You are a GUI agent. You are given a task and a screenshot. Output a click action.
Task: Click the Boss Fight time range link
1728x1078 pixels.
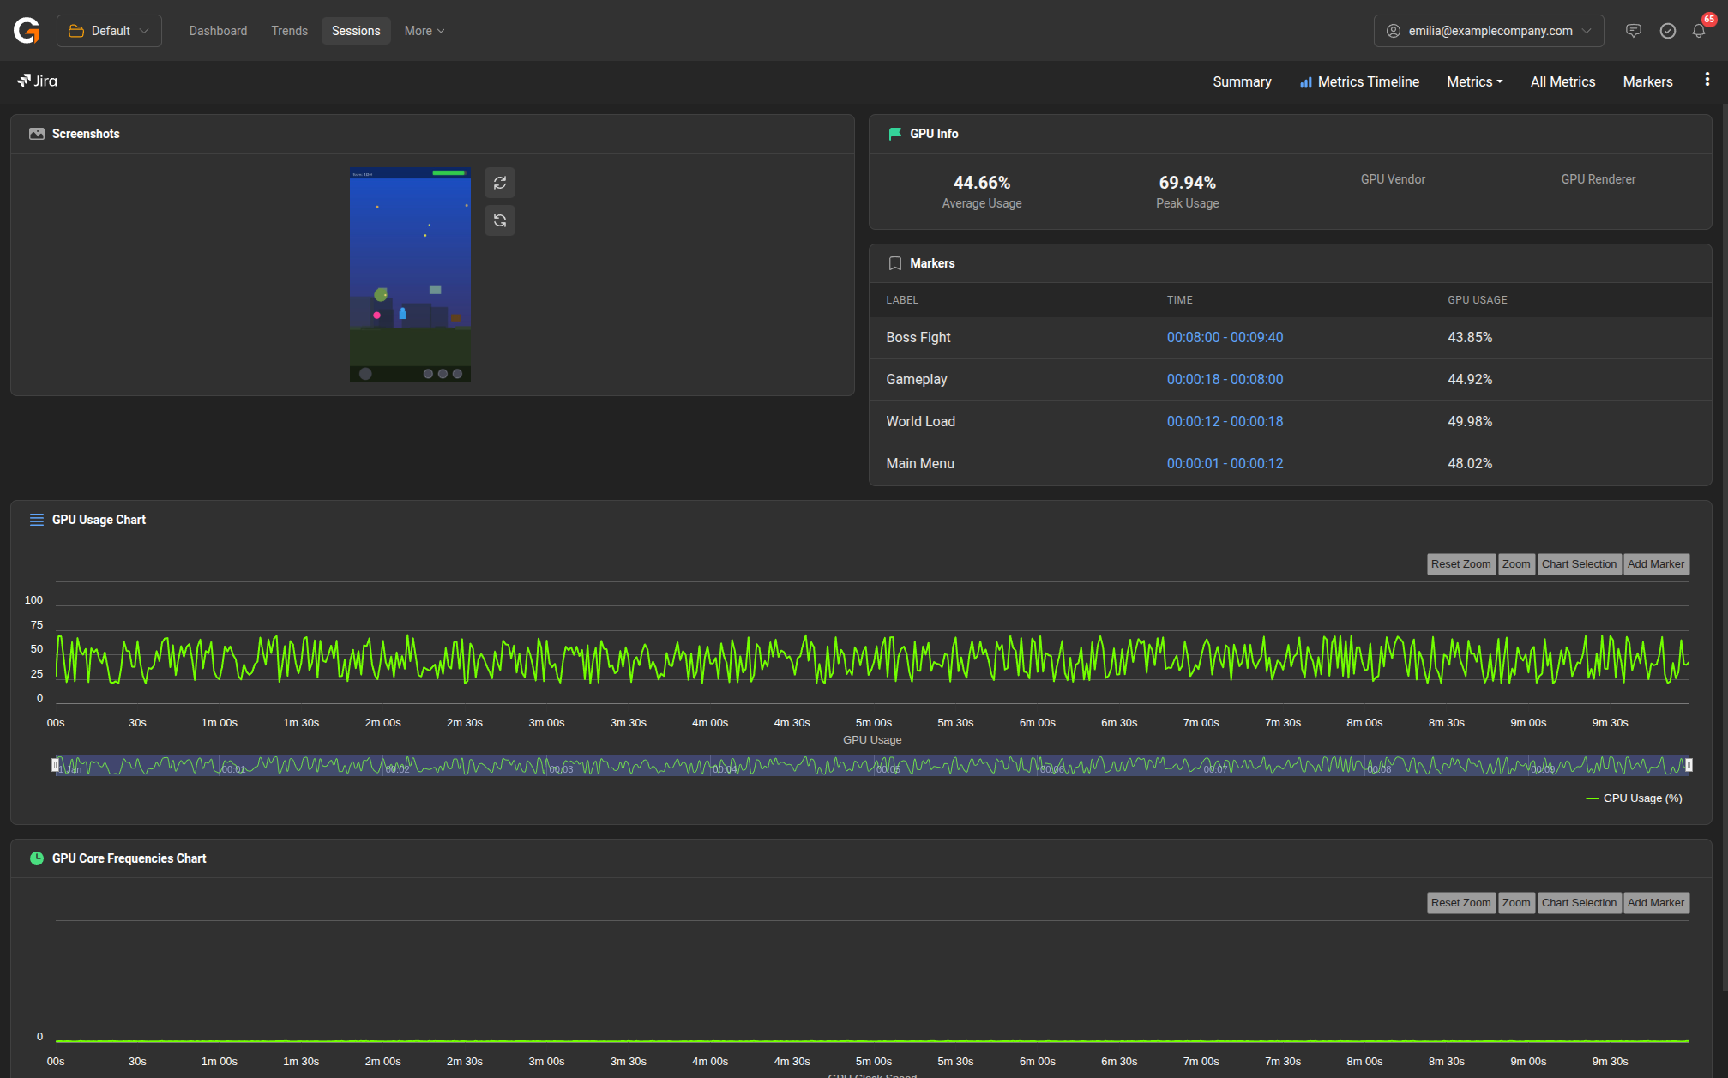click(x=1225, y=337)
